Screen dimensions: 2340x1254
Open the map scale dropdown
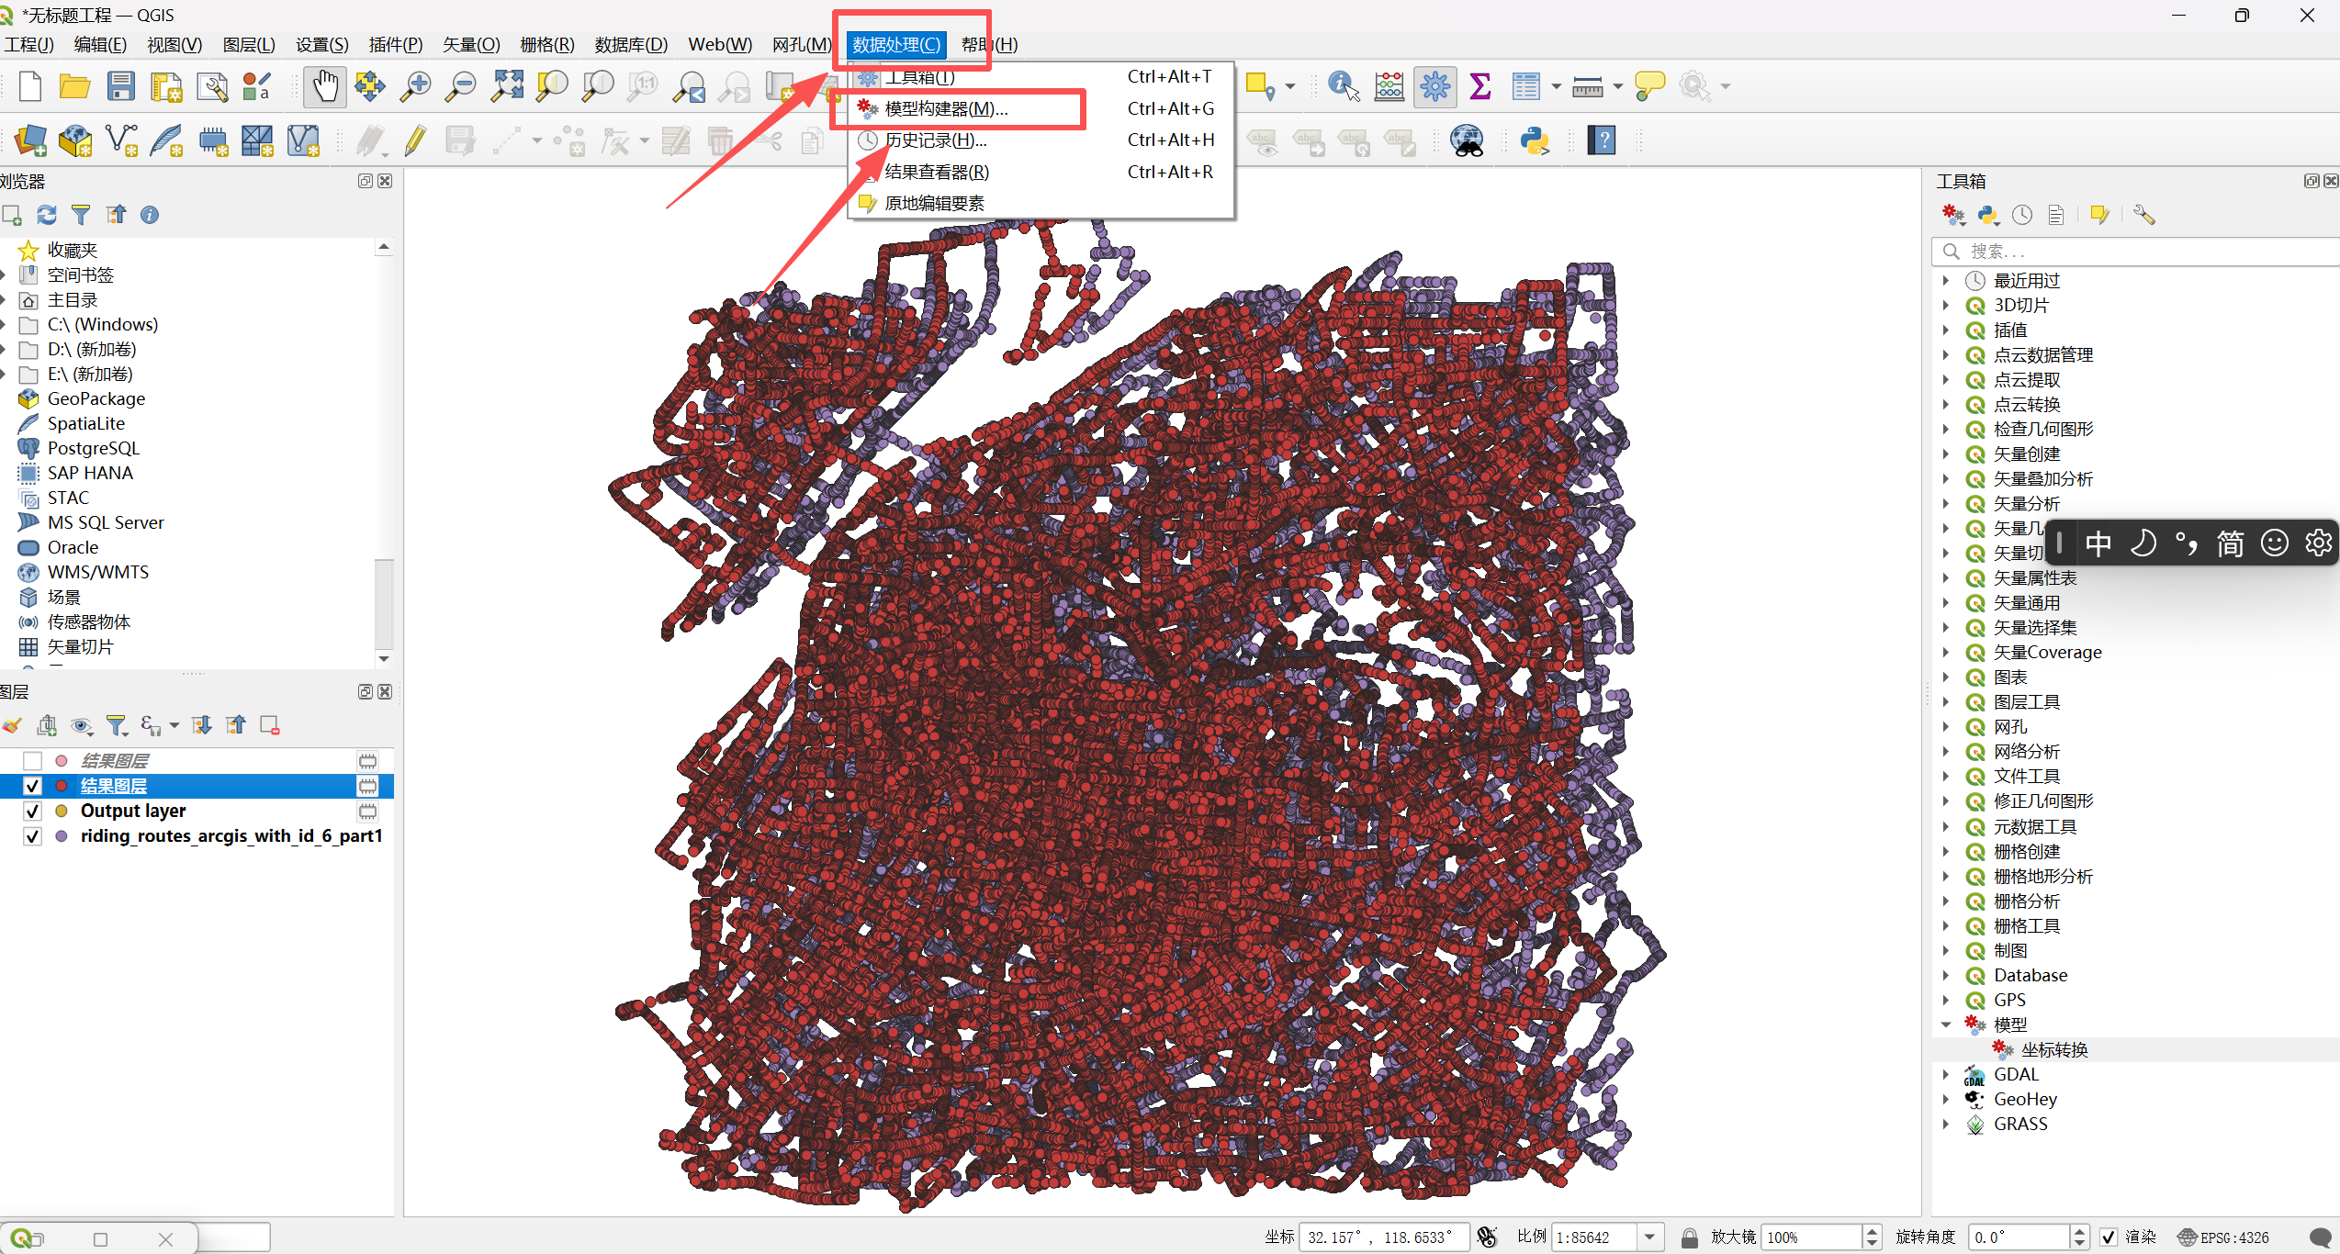1649,1237
